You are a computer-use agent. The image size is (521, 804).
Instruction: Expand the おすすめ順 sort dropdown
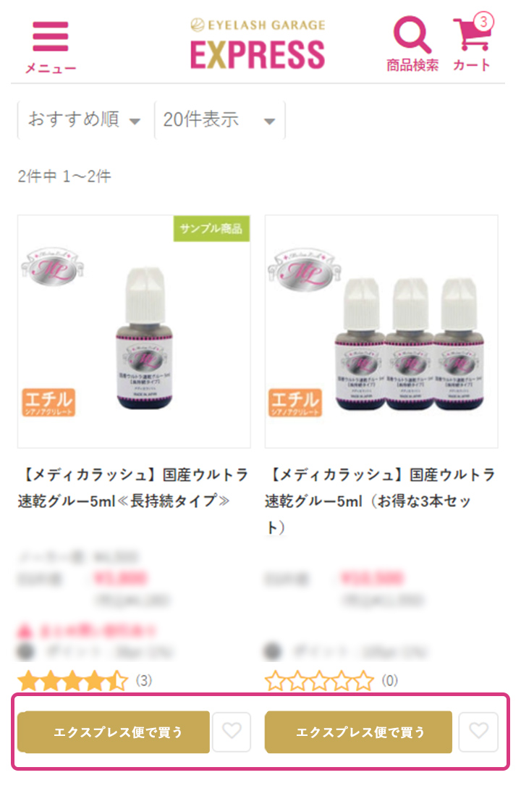84,120
